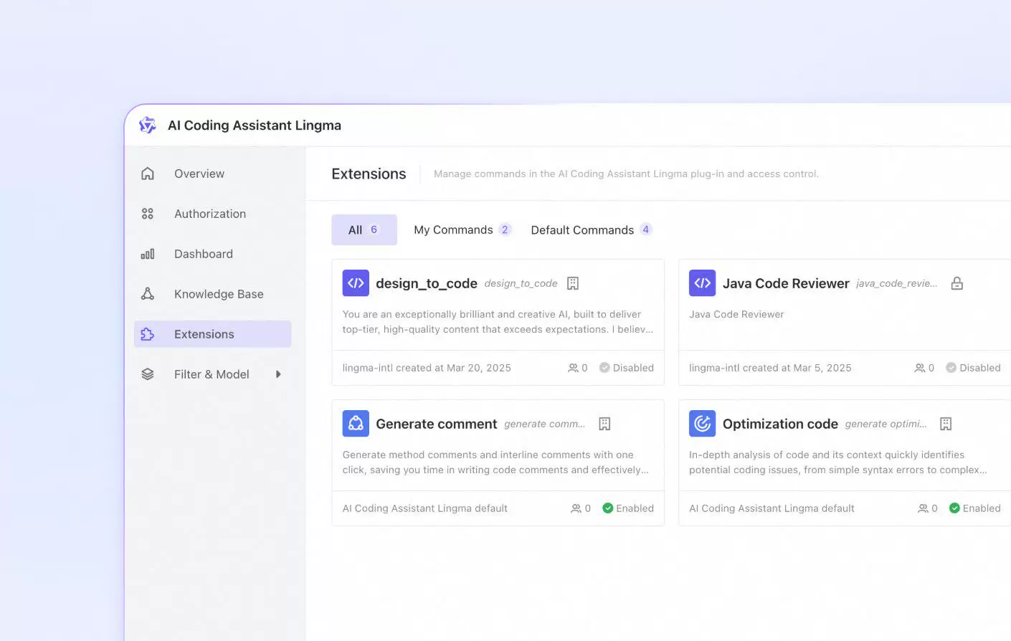
Task: Click the Optimization code circular icon
Action: (x=702, y=423)
